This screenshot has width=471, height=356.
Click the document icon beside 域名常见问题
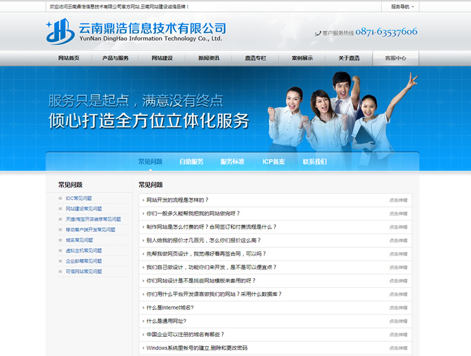point(61,240)
